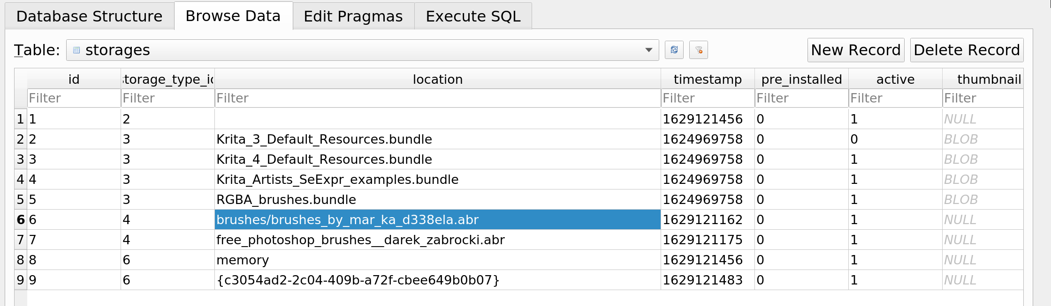Click the refresh table data icon
This screenshot has height=306, width=1051.
[x=674, y=50]
